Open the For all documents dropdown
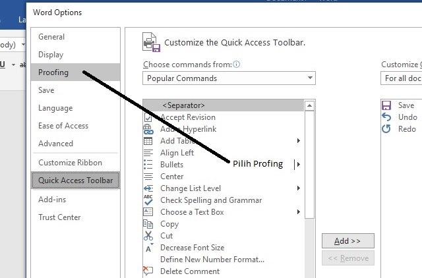 [x=402, y=78]
